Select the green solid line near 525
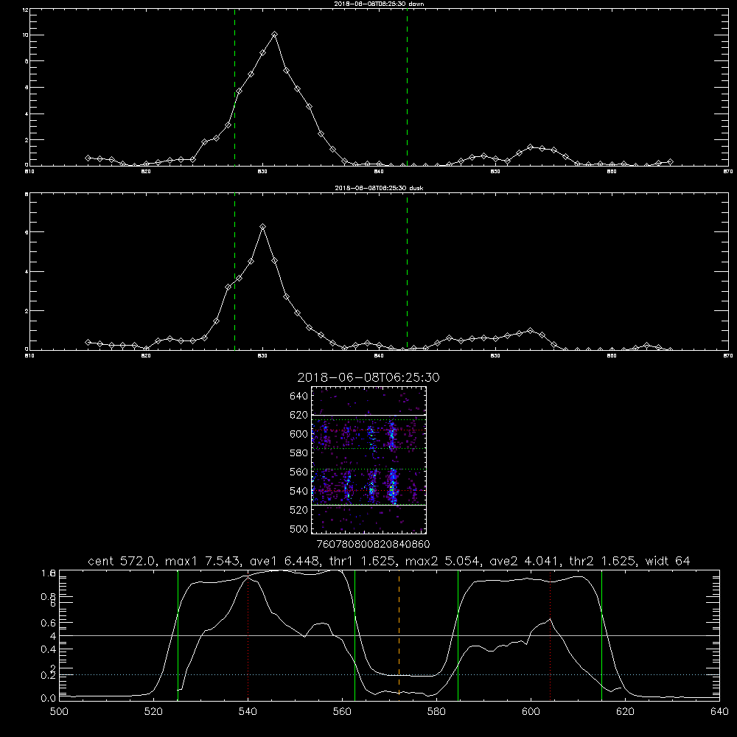The image size is (737, 737). [178, 635]
